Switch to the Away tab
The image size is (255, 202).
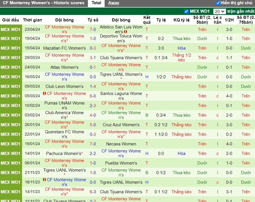point(114,3)
